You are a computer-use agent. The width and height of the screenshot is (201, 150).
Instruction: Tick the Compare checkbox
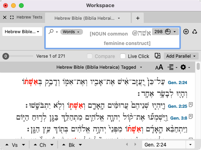(x=90, y=56)
